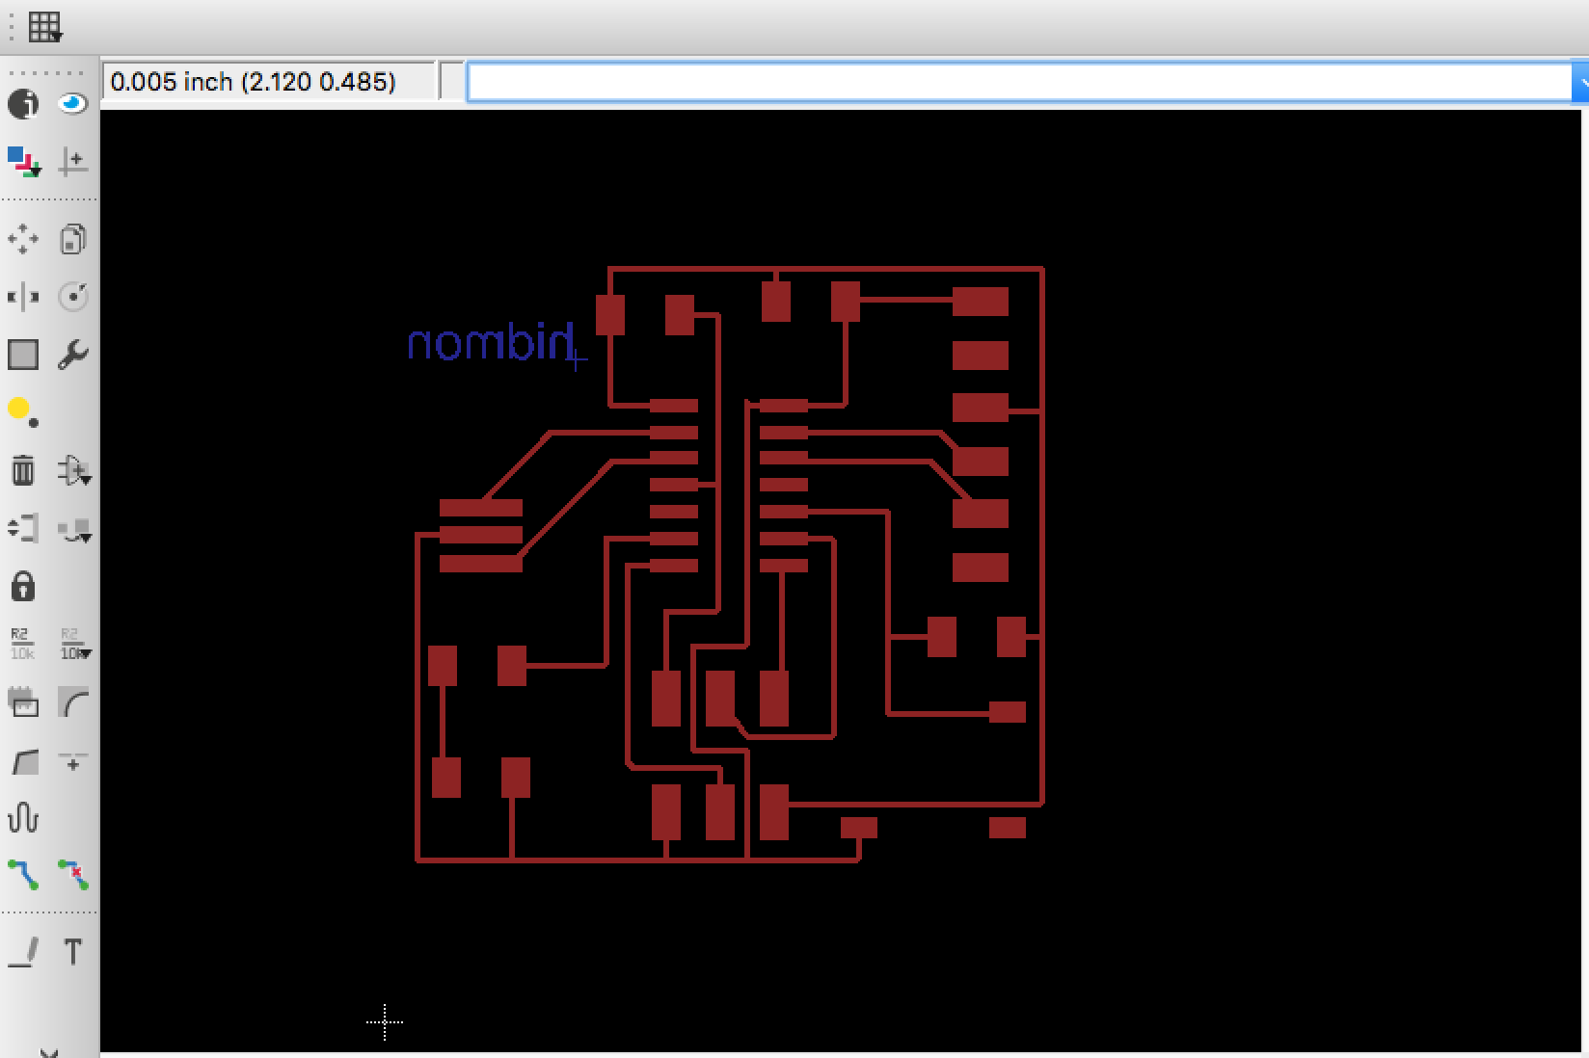Viewport: 1589px width, 1058px height.
Task: Open the command history dropdown arrow
Action: 1580,82
